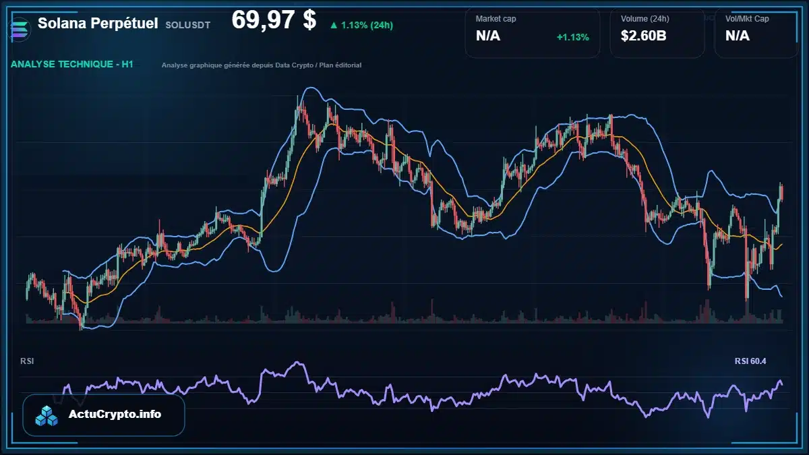This screenshot has height=455, width=809.
Task: Click the SOLUSDT ticker symbol
Action: (x=187, y=25)
